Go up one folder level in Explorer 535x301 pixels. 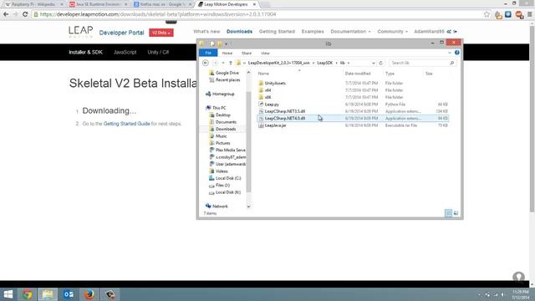[x=231, y=63]
